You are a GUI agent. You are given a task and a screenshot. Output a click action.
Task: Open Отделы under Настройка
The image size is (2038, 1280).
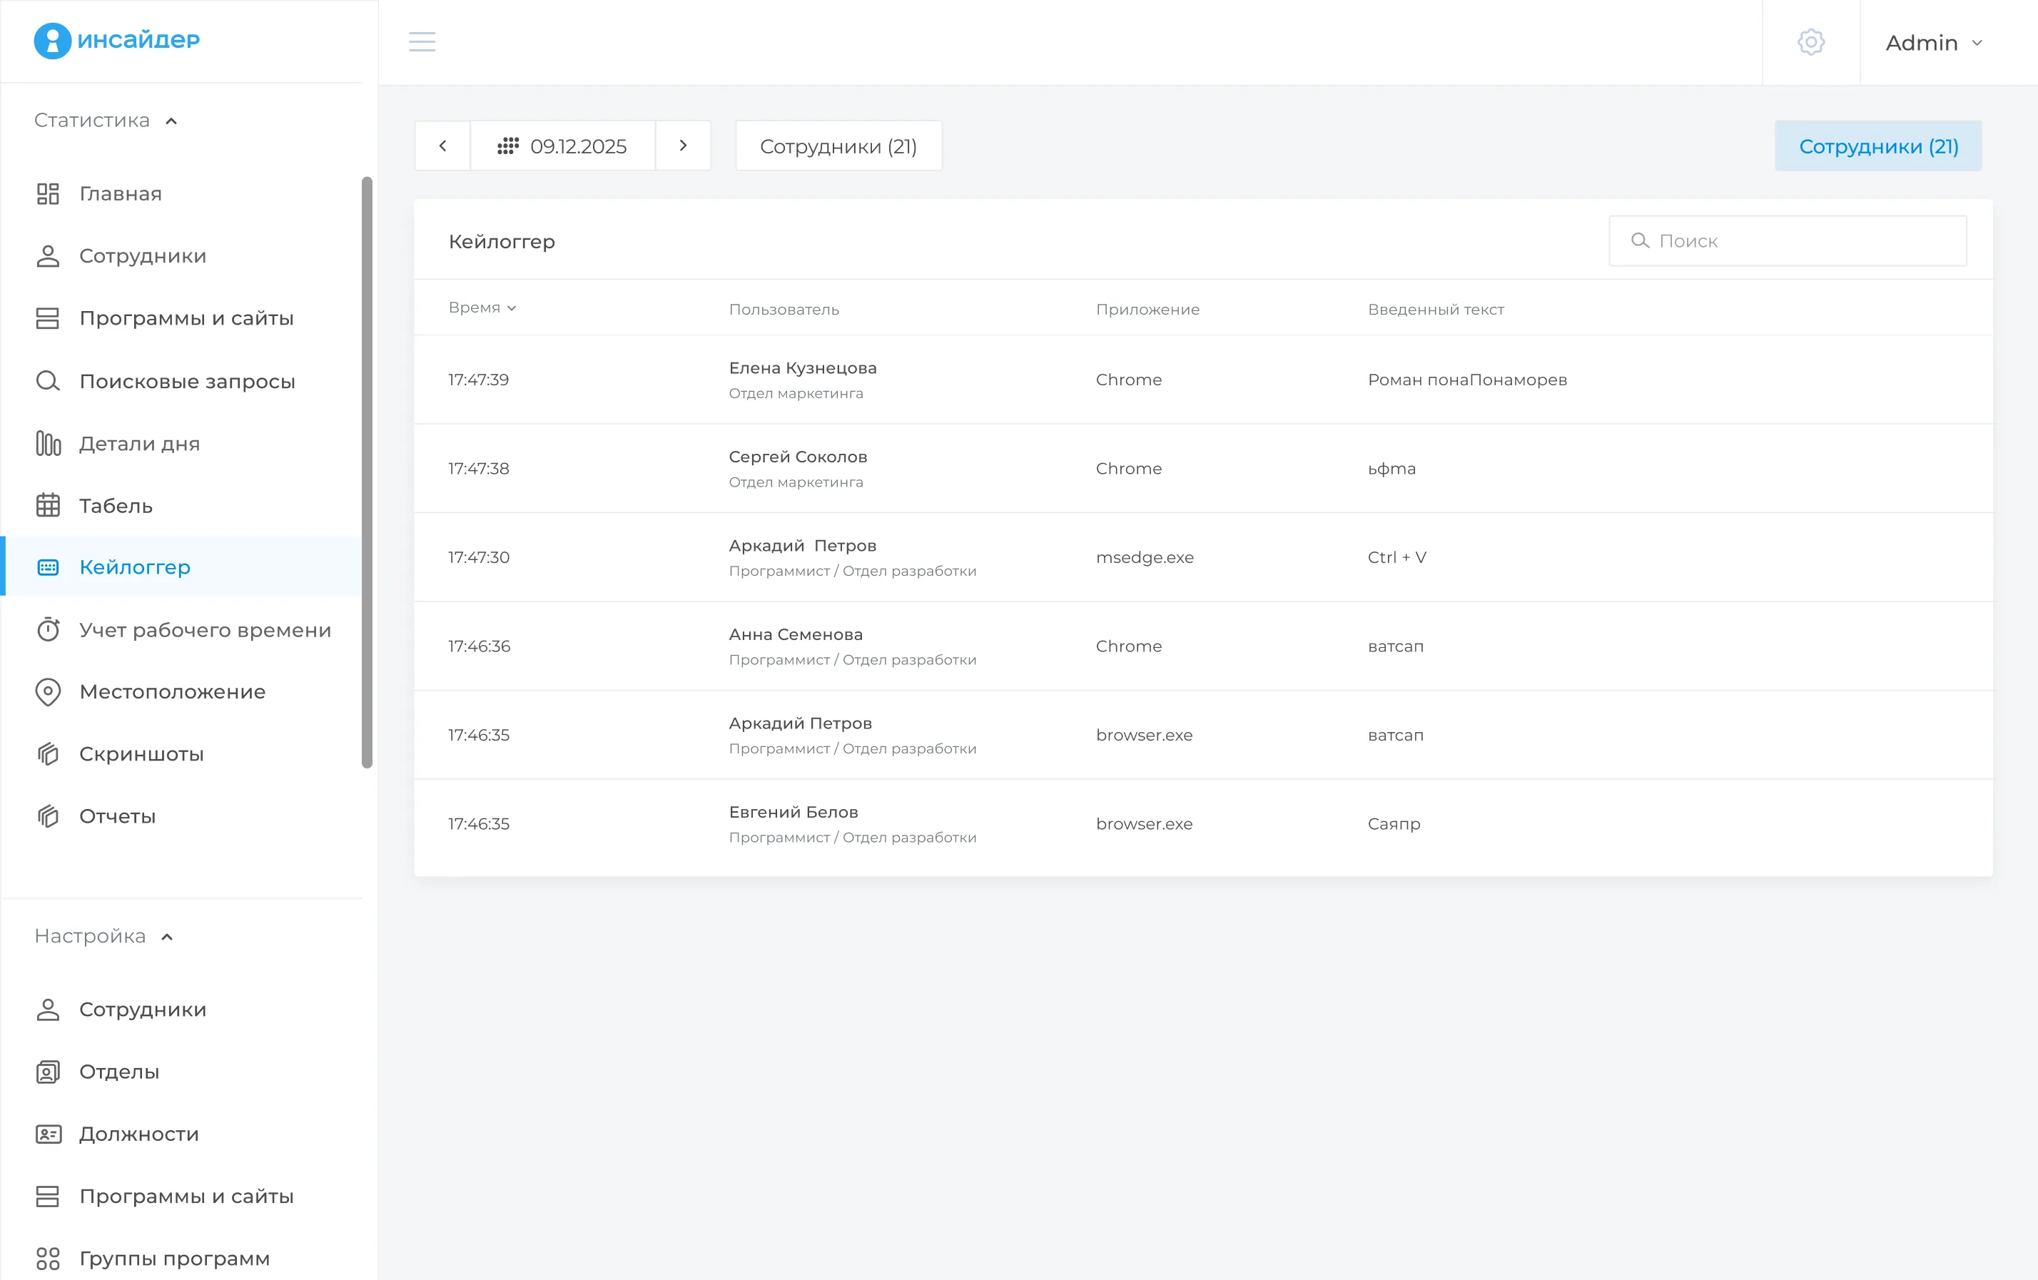tap(118, 1072)
